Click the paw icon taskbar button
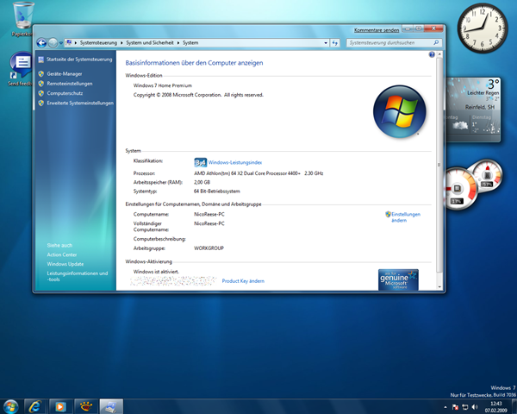Screen dimensions: 517x414 85,406
